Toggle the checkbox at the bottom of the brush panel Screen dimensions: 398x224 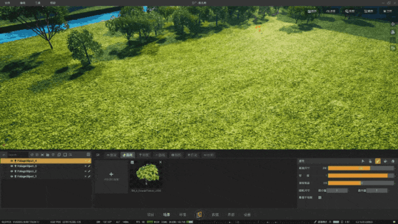click(x=320, y=197)
